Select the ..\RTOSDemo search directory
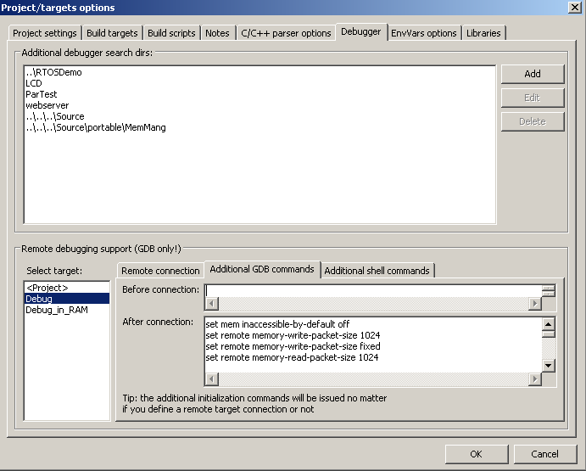The image size is (586, 471). pyautogui.click(x=53, y=72)
